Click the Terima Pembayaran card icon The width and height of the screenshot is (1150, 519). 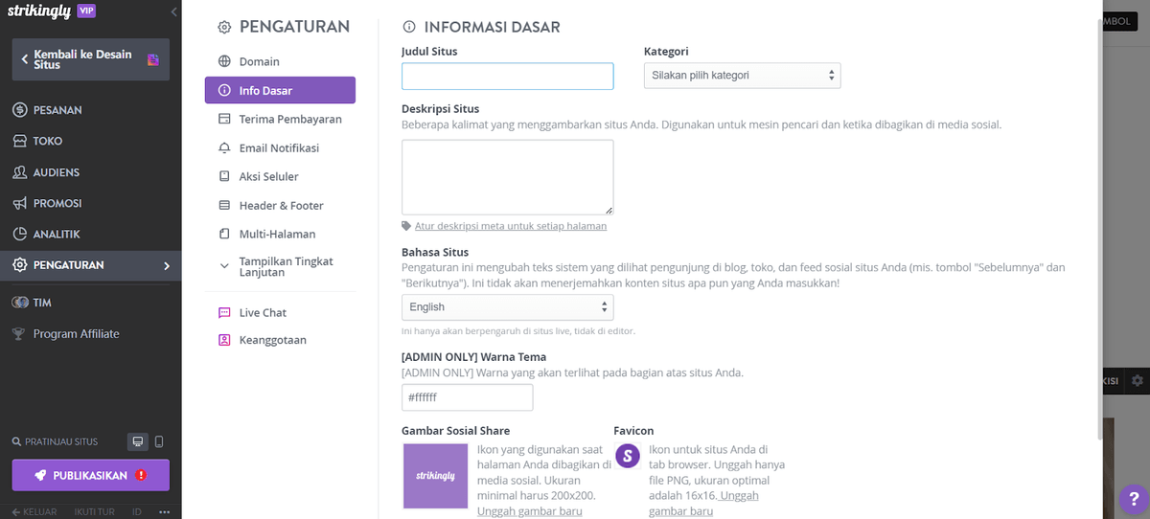point(224,120)
